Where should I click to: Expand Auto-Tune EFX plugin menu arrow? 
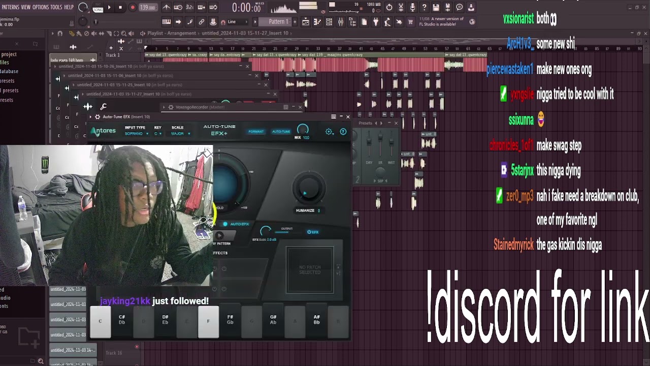coord(90,117)
